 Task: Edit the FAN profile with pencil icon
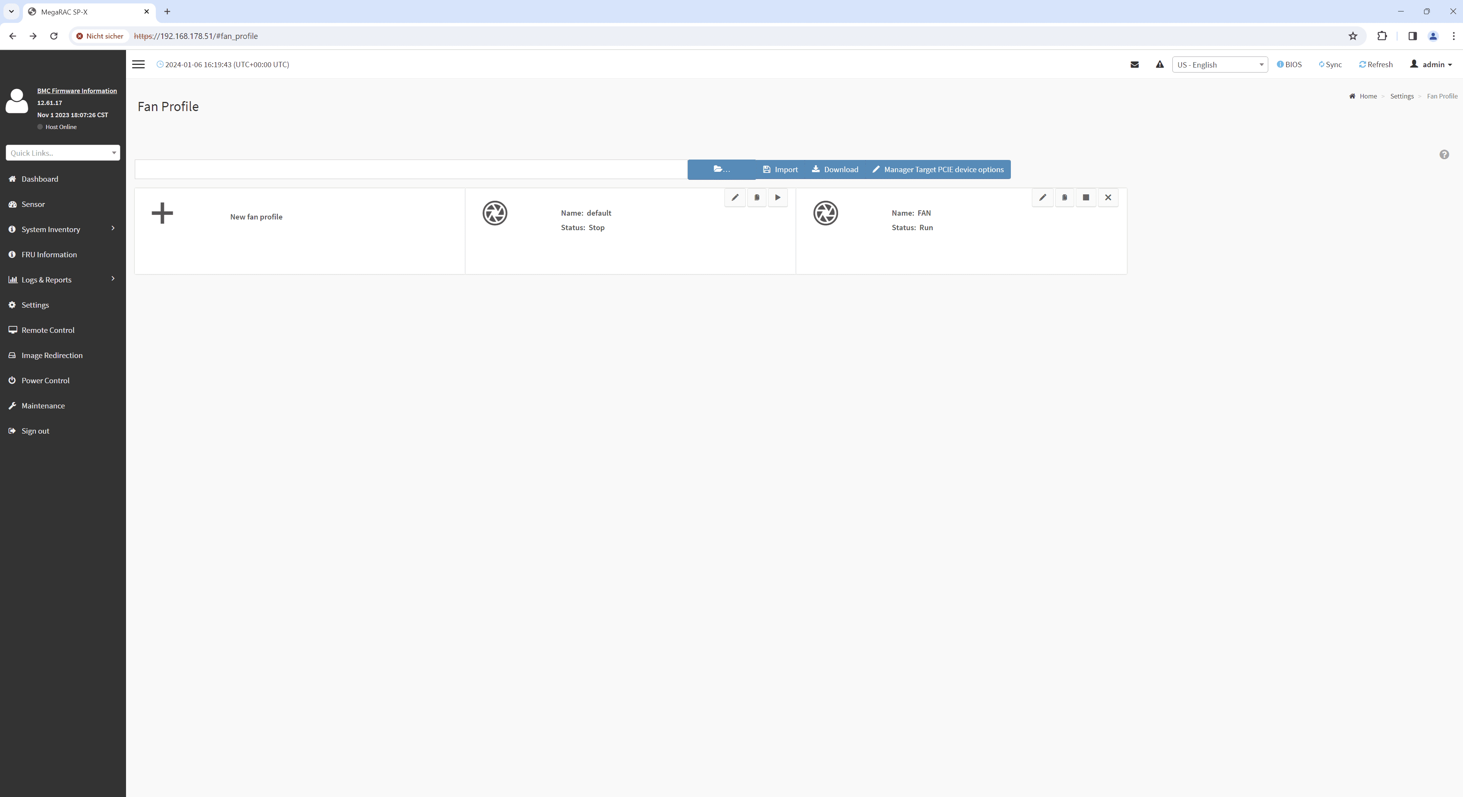(x=1042, y=198)
